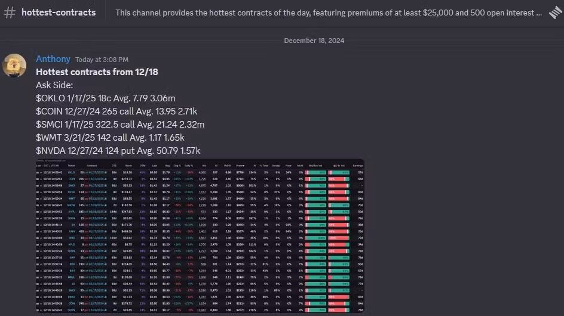Expand the OKLO row with plus icon
The height and width of the screenshot is (316, 564).
click(41, 172)
